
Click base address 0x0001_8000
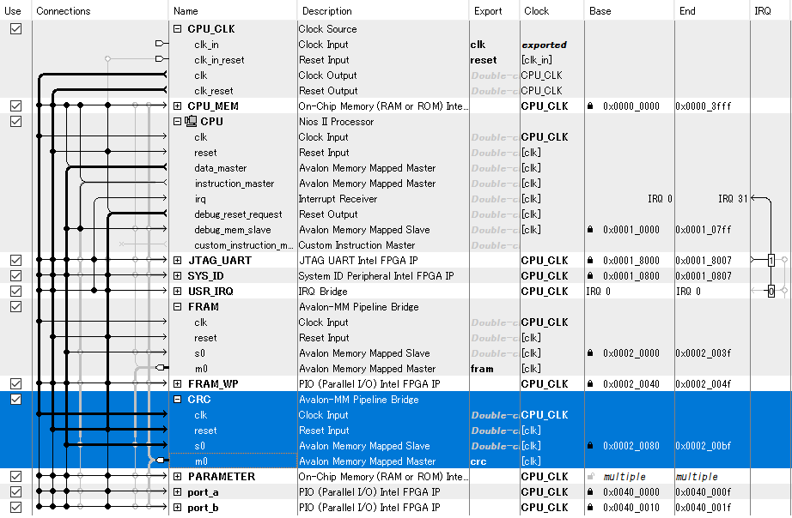coord(631,260)
